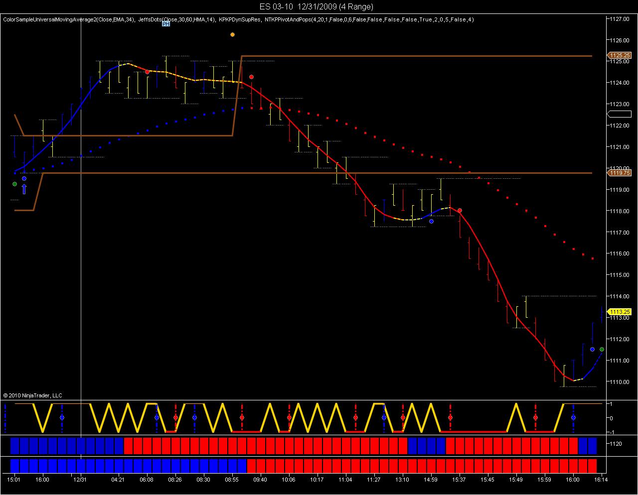Click the yellow 1113.25 last price marker

pos(619,312)
